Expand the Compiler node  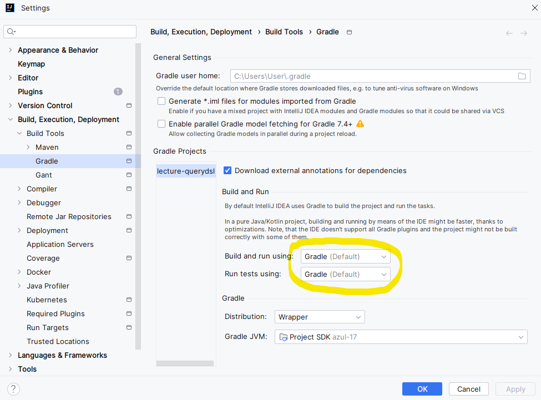click(19, 189)
